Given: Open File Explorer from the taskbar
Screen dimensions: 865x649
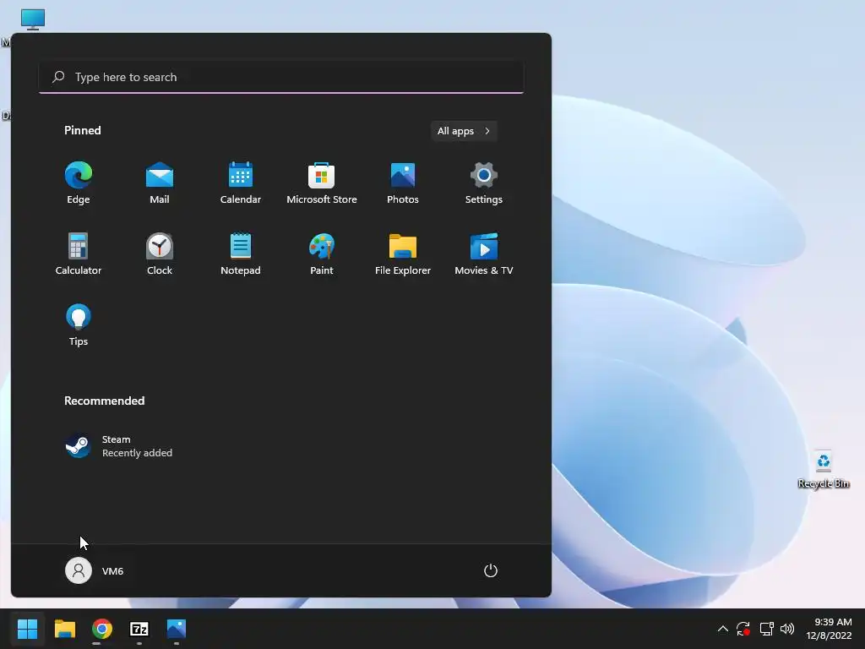Looking at the screenshot, I should pyautogui.click(x=65, y=629).
